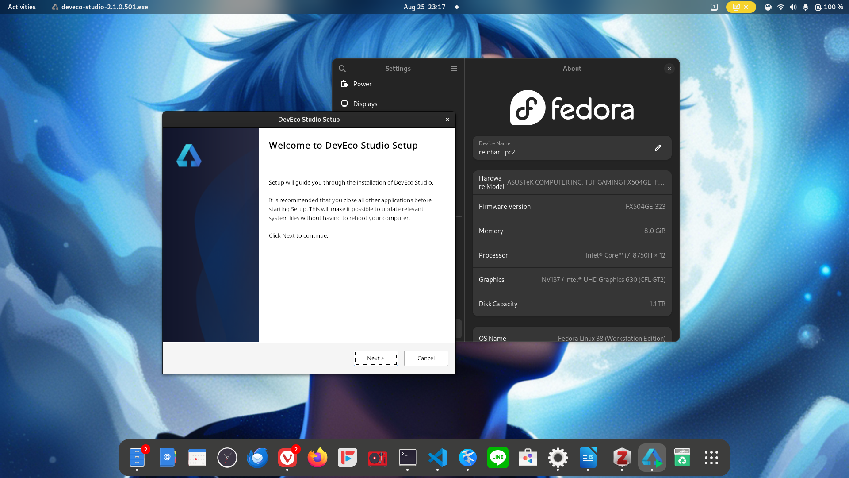Screen dimensions: 849x478
Task: Click the Fedora logo in About panel
Action: coord(572,108)
